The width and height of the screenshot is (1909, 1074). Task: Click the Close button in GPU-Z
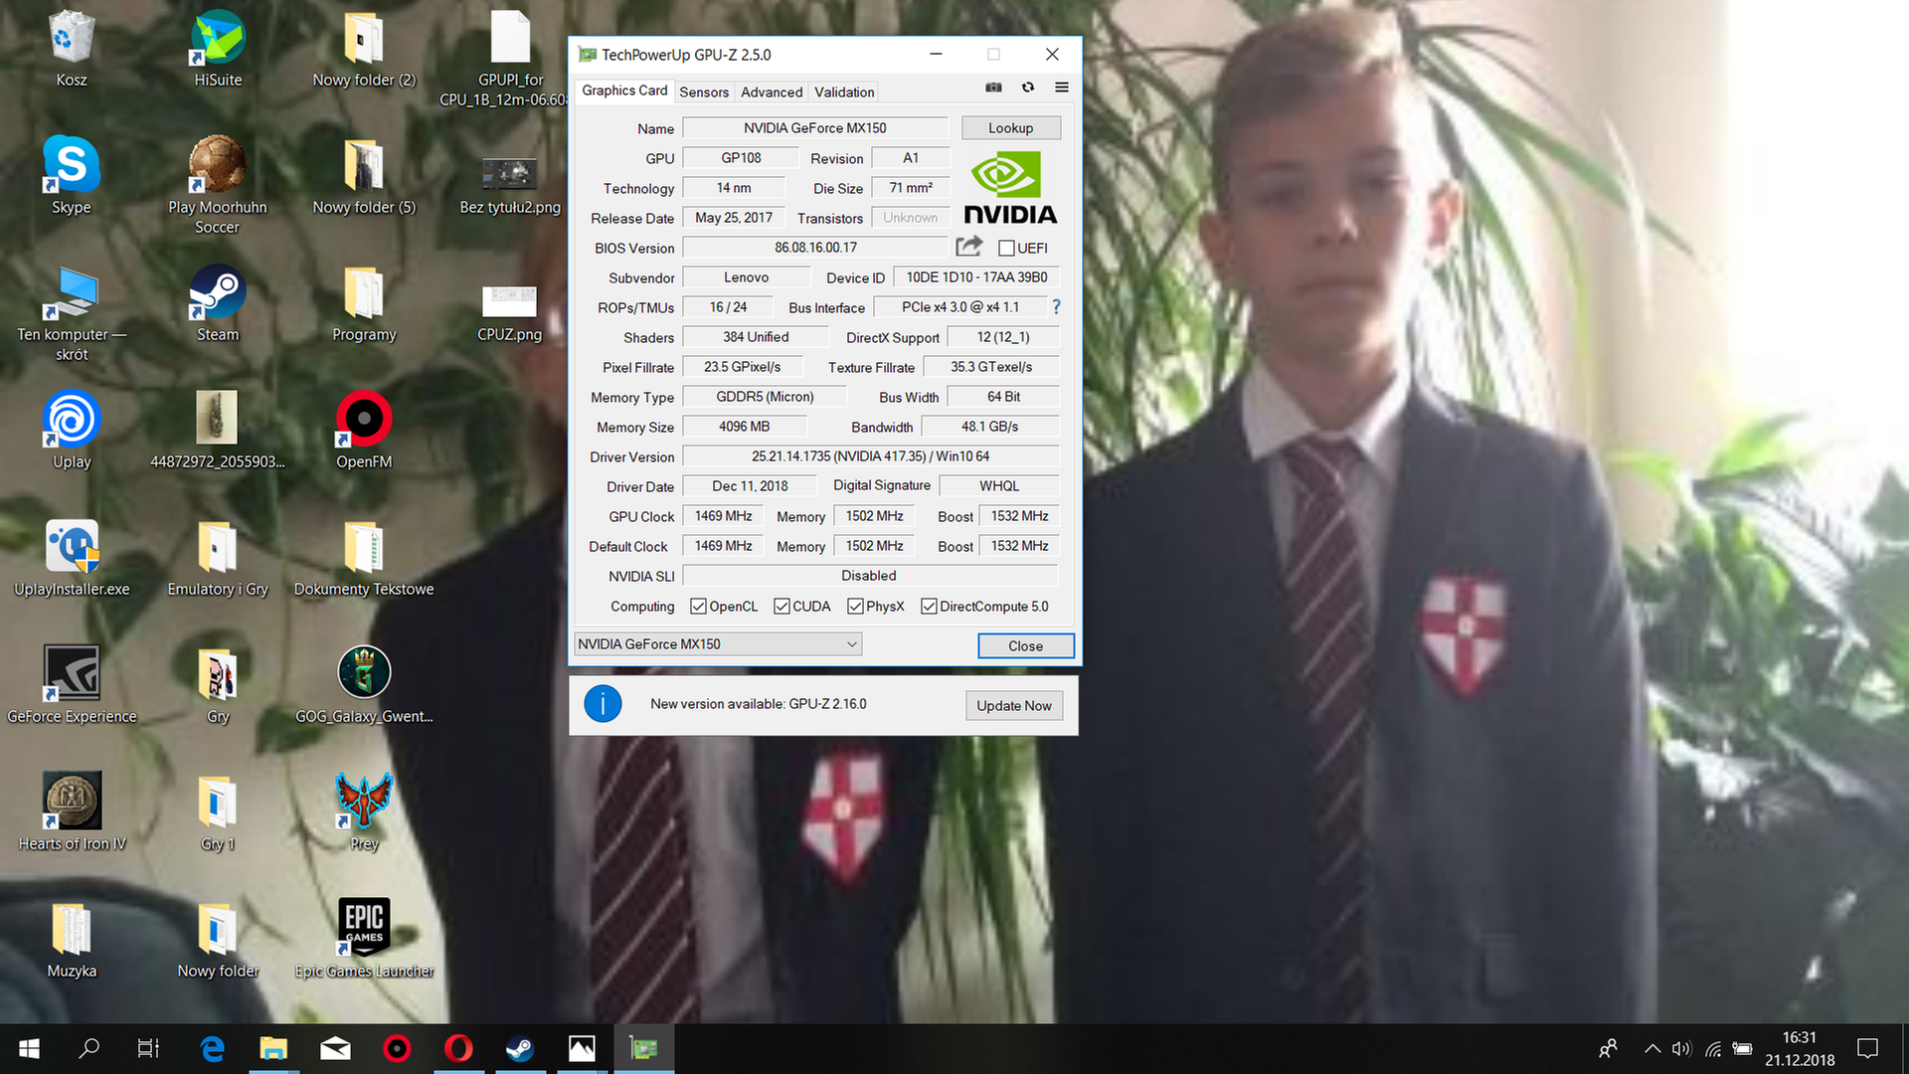pos(1025,646)
